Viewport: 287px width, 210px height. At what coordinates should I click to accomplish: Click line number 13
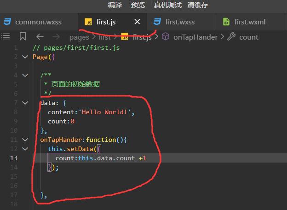(14, 158)
